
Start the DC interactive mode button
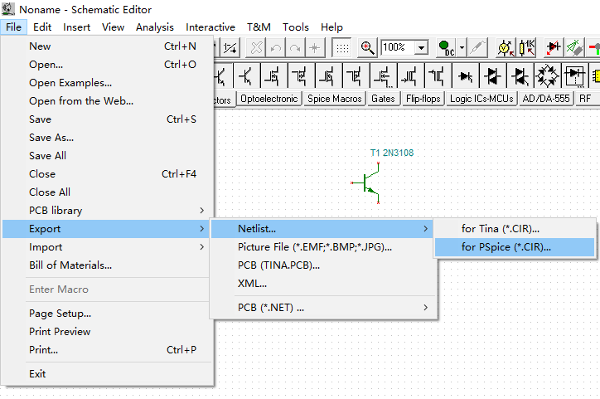(446, 48)
